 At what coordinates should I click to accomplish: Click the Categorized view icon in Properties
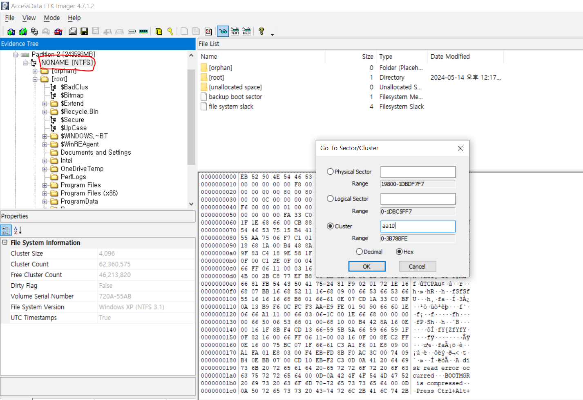(x=6, y=230)
